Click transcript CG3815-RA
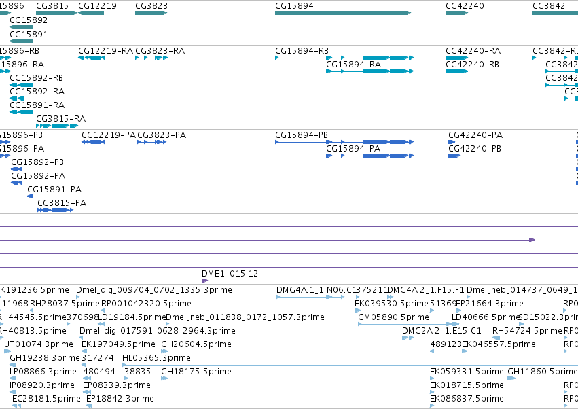The width and height of the screenshot is (578, 409). coord(57,126)
